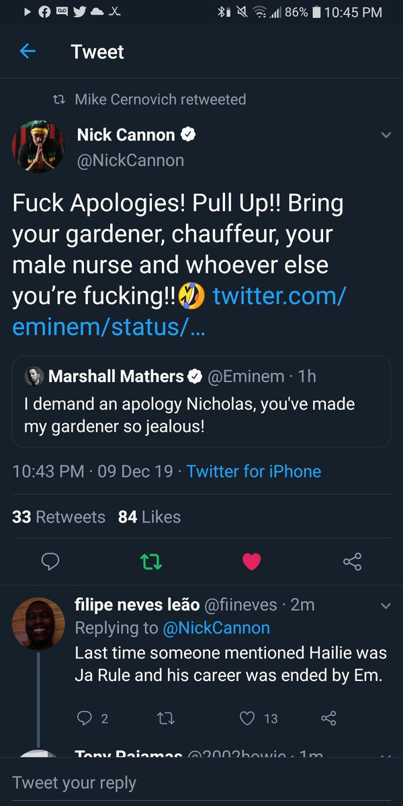View the 84 Likes list
The image size is (403, 806).
149,517
